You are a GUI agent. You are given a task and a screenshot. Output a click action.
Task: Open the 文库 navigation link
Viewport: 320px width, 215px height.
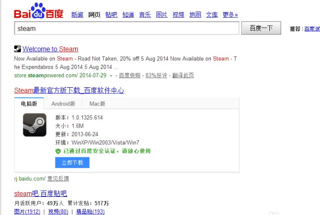(212, 15)
